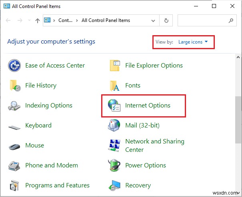Click the Recovery link
Screen dimensions: 242x197
(x=138, y=185)
